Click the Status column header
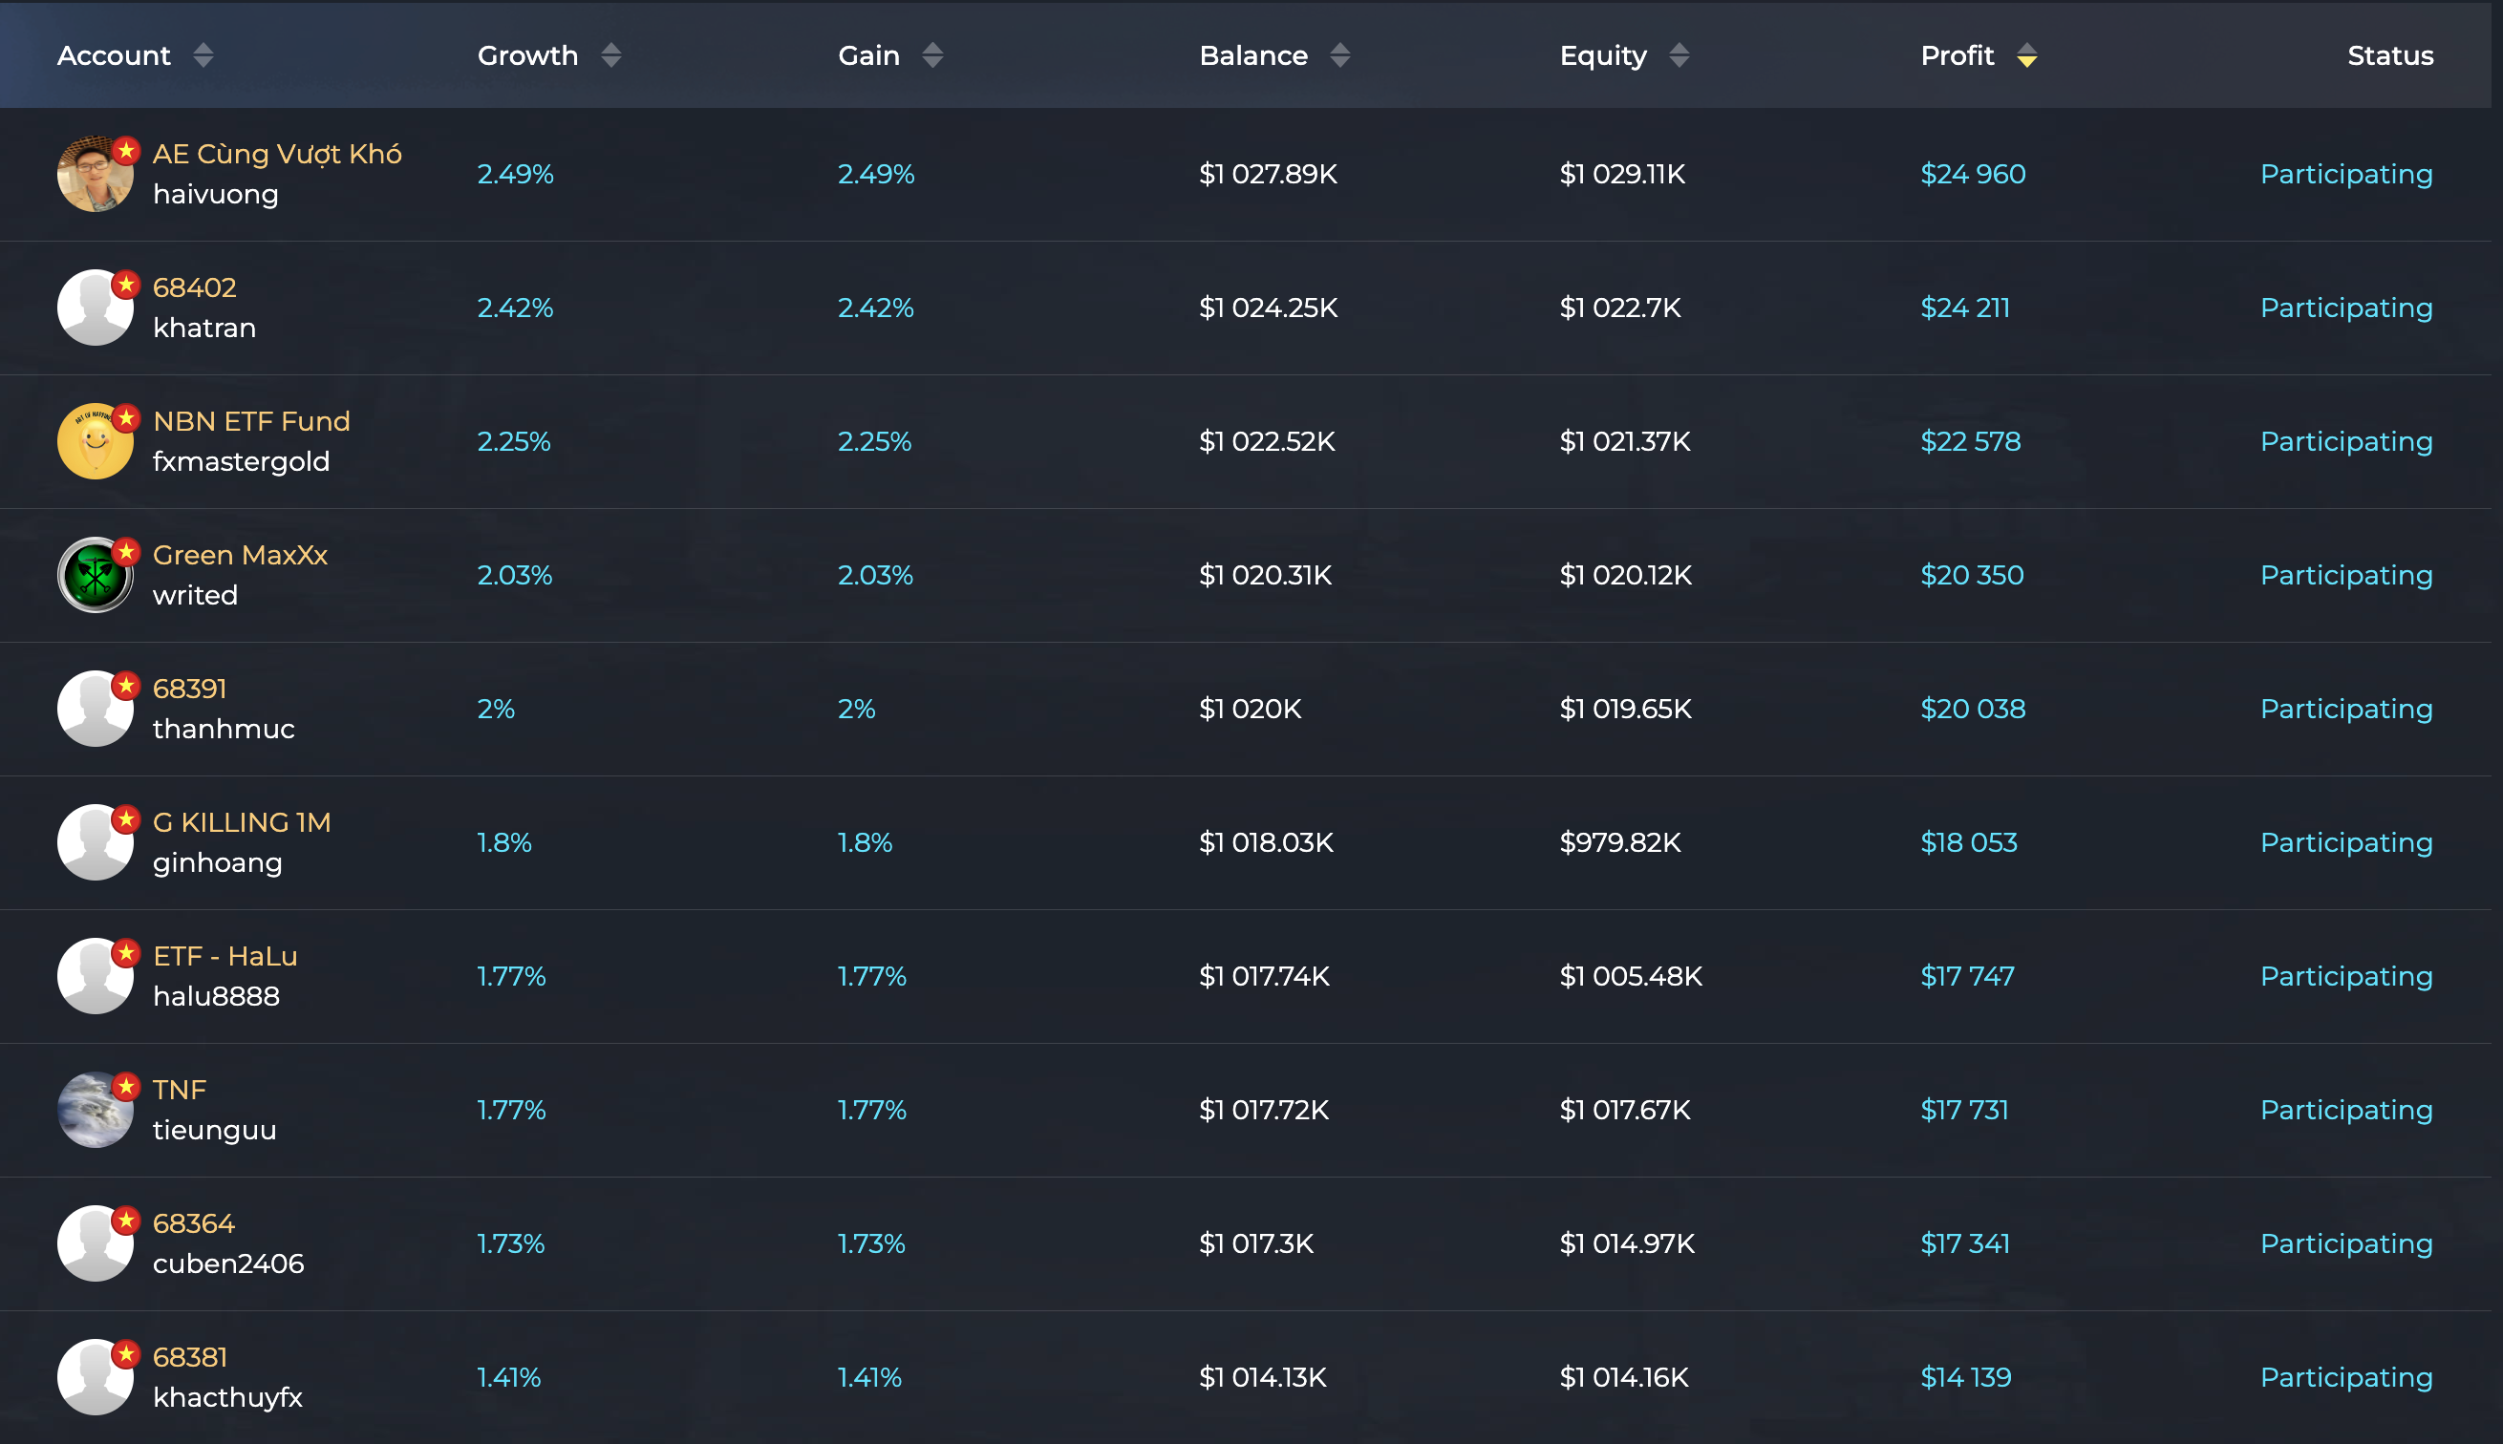 click(x=2391, y=55)
